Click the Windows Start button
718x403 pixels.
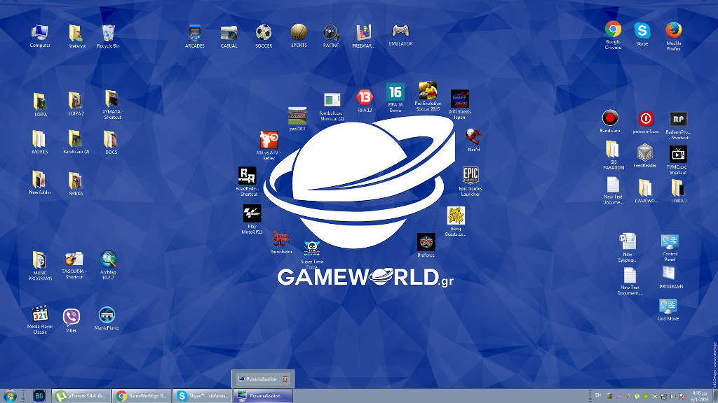pyautogui.click(x=9, y=396)
